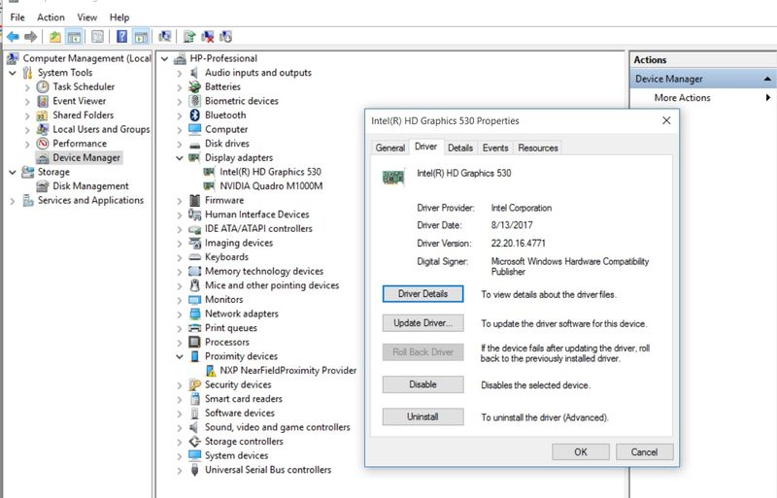This screenshot has width=777, height=498.
Task: Open the Action menu
Action: coord(51,17)
